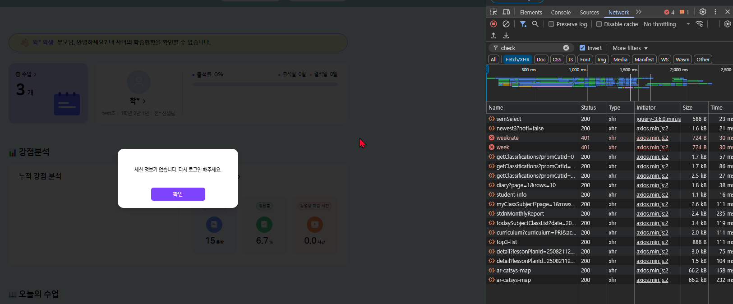The height and width of the screenshot is (304, 733).
Task: Clear the 'check' filter with the X icon
Action: (x=566, y=48)
